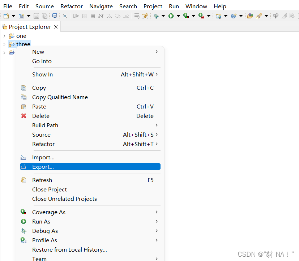Image resolution: width=299 pixels, height=261 pixels.
Task: Select the Debug toolbar icon
Action: [x=157, y=16]
